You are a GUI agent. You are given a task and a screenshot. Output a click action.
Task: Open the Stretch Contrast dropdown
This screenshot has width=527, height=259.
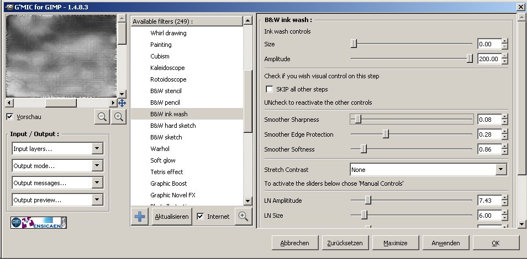click(429, 170)
